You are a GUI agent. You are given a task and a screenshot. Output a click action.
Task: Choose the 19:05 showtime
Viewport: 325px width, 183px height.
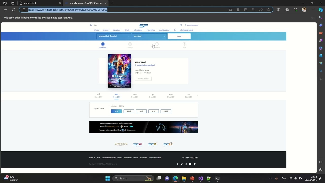tap(154, 111)
